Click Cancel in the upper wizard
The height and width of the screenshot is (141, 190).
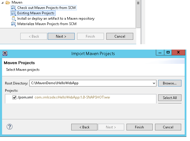click(x=119, y=36)
